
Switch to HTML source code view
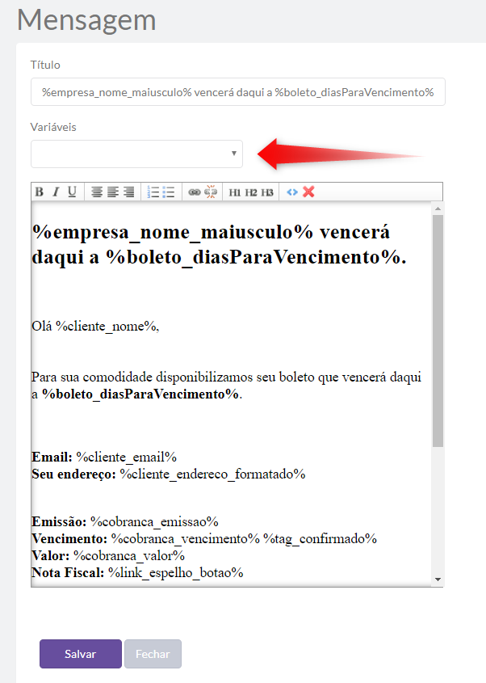coord(291,192)
